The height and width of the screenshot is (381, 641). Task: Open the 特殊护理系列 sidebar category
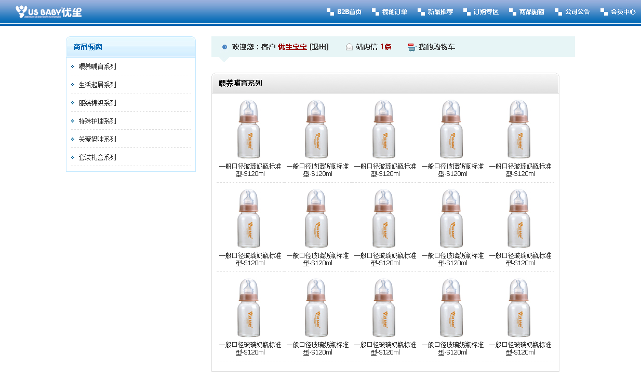point(97,121)
